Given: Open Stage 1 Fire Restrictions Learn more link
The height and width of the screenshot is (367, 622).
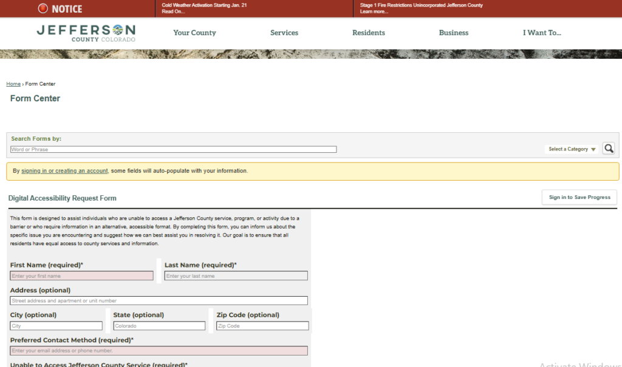Looking at the screenshot, I should point(374,12).
